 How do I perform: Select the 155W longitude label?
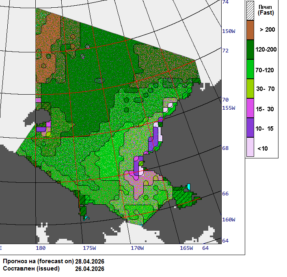229,108
